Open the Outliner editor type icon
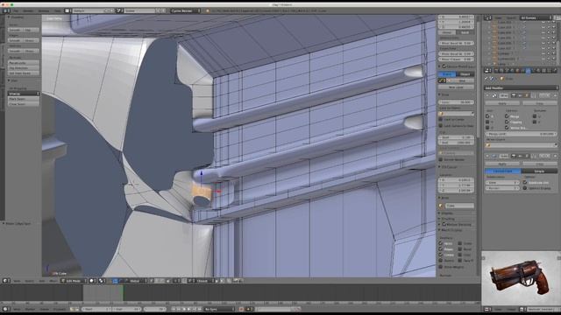The width and height of the screenshot is (561, 315). pyautogui.click(x=487, y=17)
